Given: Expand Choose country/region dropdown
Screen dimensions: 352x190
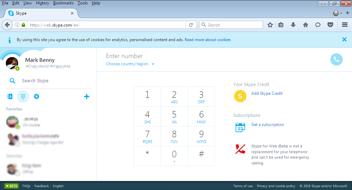Looking at the screenshot, I should pos(130,64).
